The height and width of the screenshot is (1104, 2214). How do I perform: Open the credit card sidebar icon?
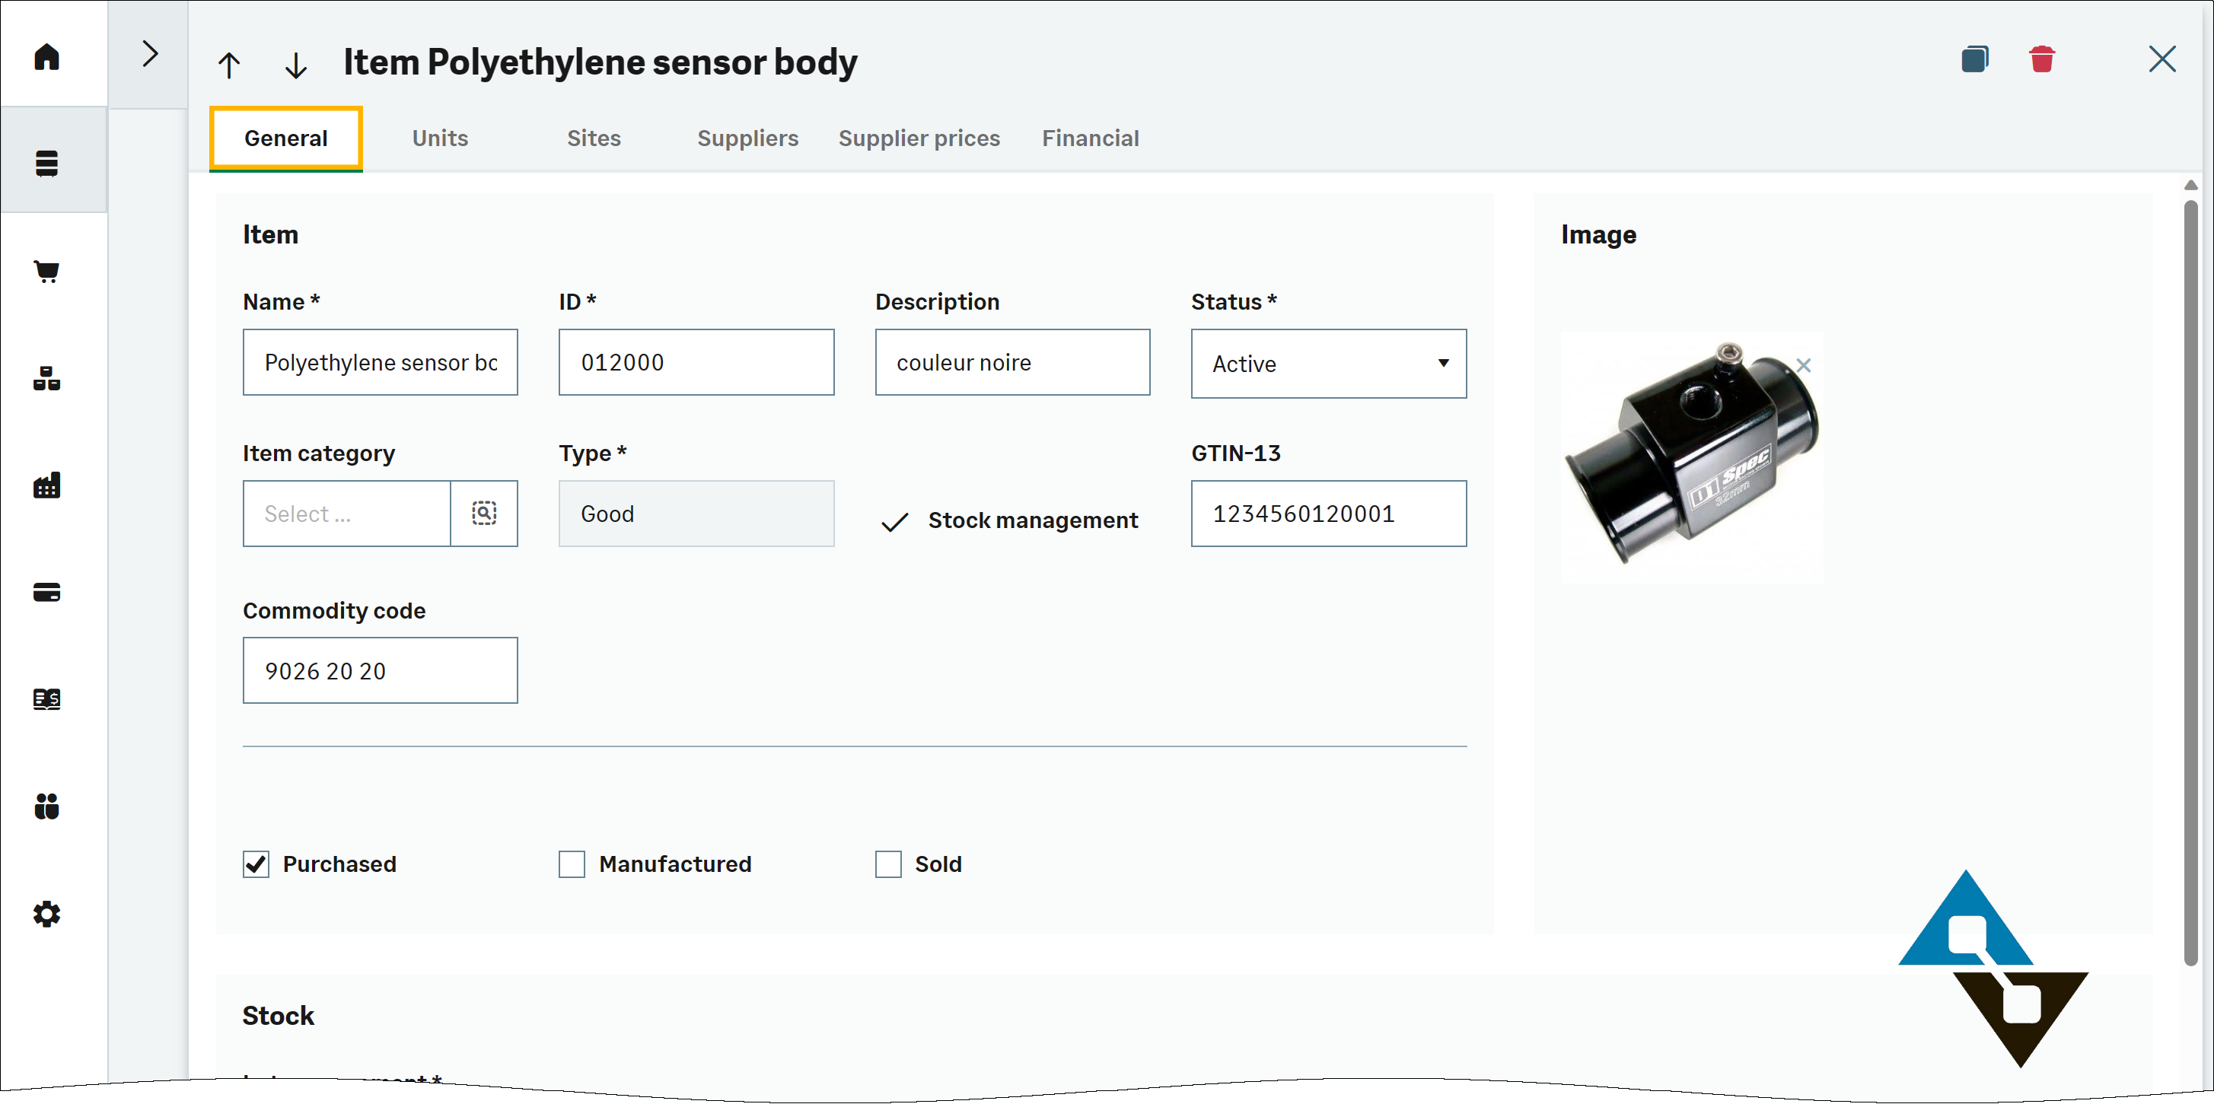(46, 592)
